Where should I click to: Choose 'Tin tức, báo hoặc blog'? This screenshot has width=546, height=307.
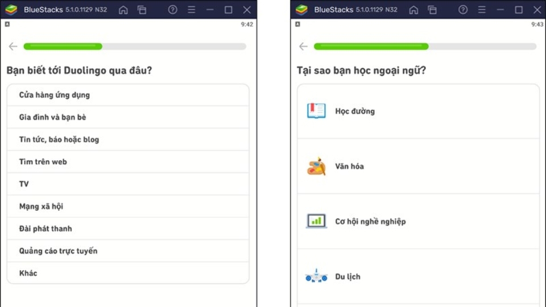pos(128,140)
